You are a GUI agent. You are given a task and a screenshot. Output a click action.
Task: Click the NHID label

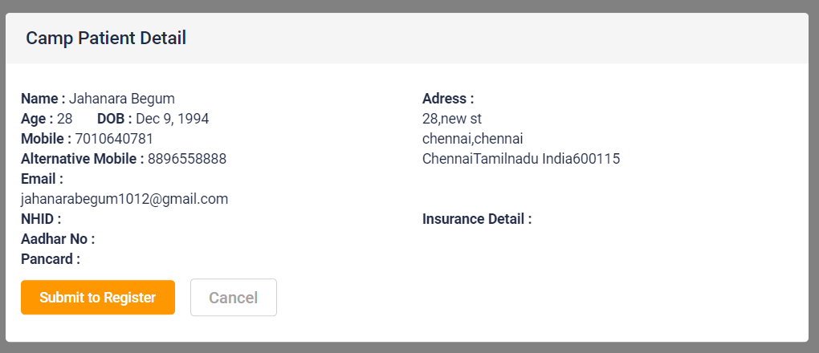41,219
